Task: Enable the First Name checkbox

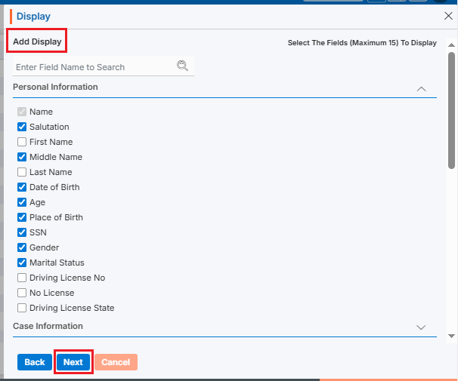Action: [22, 142]
